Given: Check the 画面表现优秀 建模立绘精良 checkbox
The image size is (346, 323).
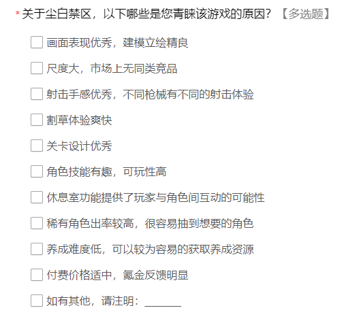Looking at the screenshot, I should 37,42.
